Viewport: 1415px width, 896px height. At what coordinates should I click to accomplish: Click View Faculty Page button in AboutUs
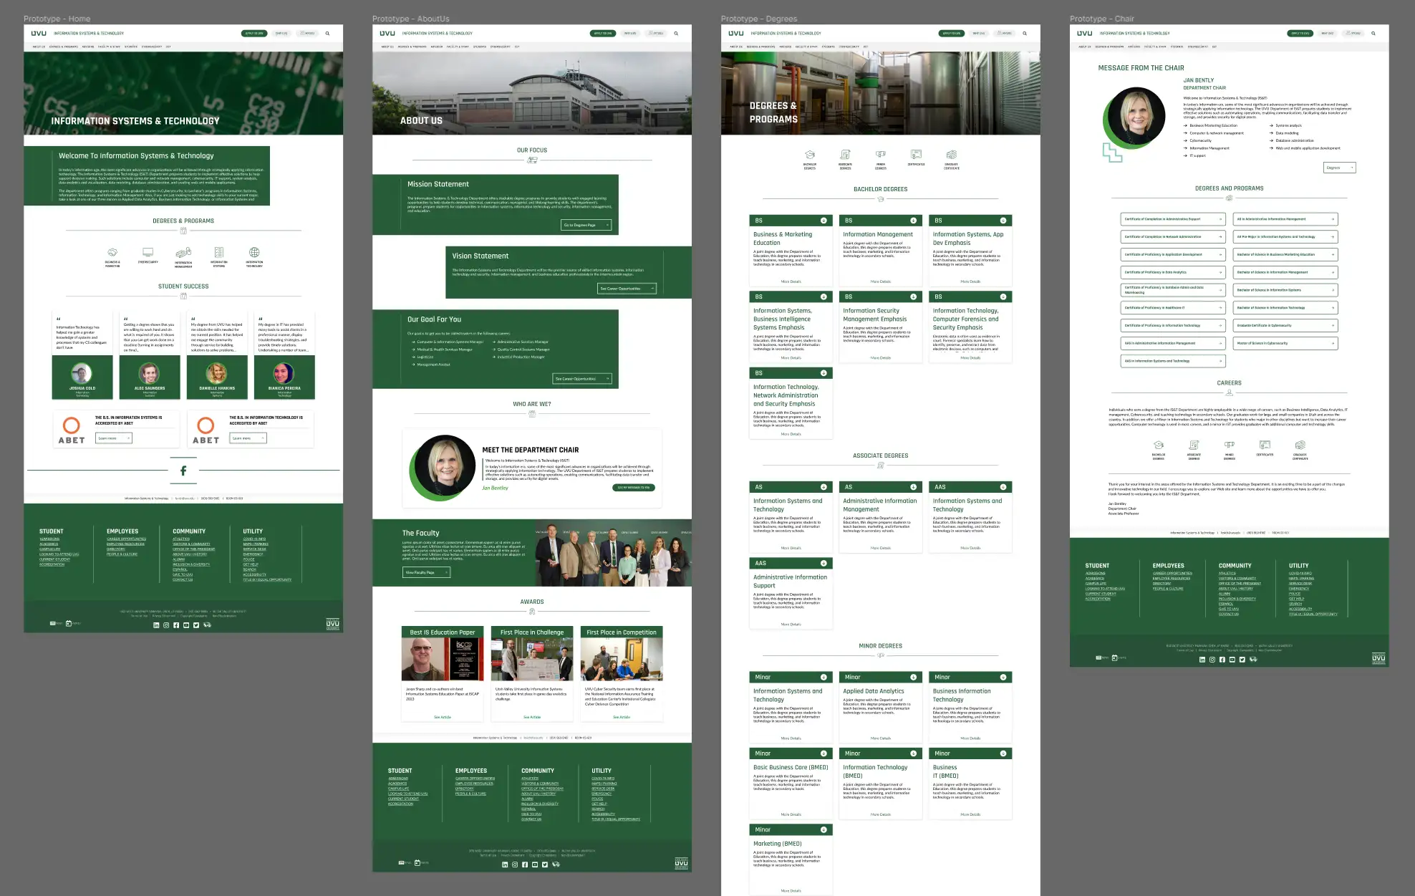(x=427, y=572)
